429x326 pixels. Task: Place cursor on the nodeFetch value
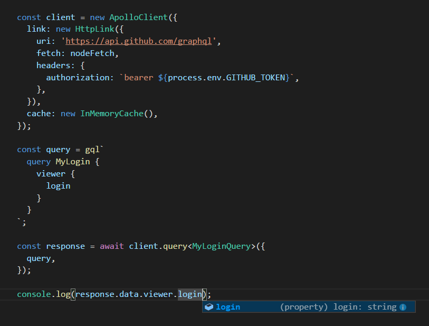point(92,53)
